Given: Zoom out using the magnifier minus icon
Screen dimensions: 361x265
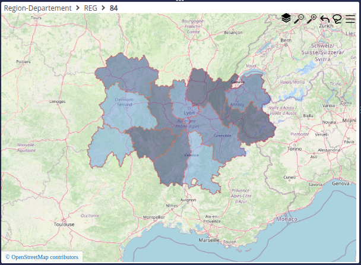Looking at the screenshot, I should point(299,18).
